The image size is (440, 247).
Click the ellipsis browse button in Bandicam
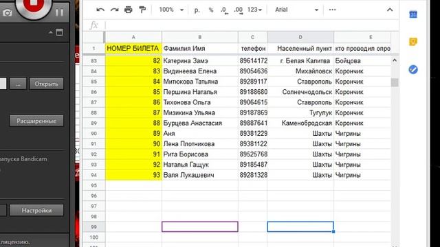pyautogui.click(x=19, y=84)
